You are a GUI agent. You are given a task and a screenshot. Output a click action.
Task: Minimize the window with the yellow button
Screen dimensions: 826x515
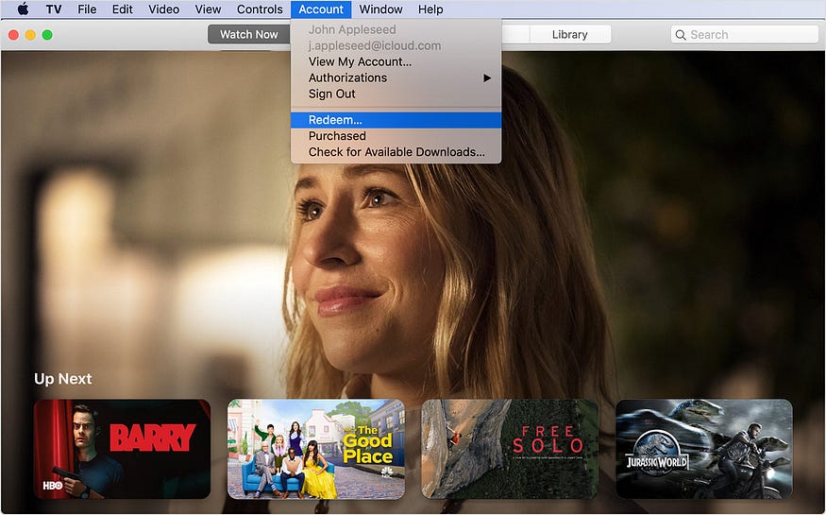click(x=30, y=35)
